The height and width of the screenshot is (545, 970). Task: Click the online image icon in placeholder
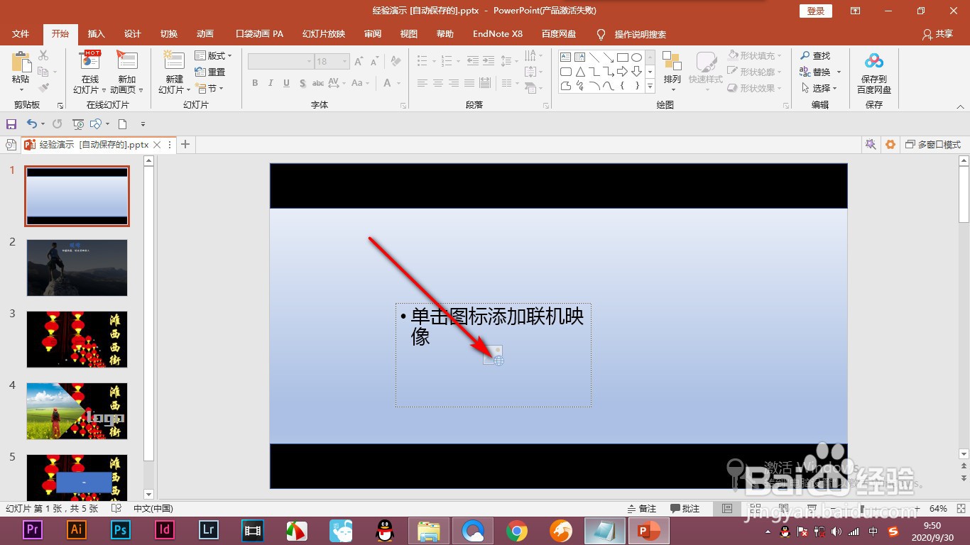coord(494,356)
